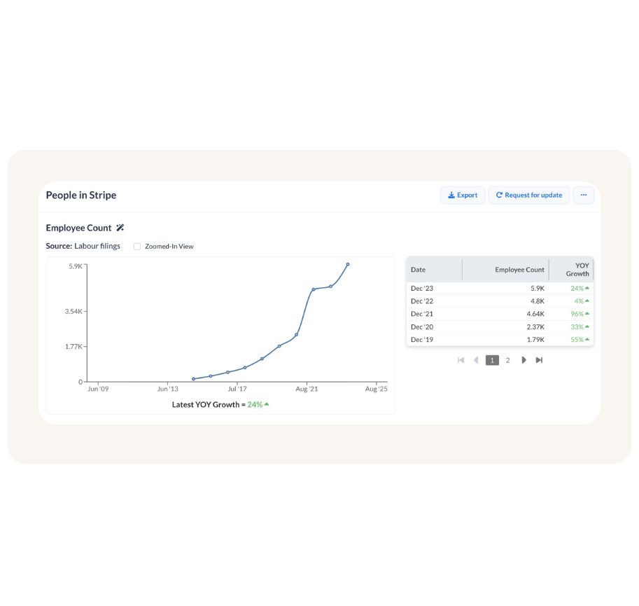Click the Export download icon
Image resolution: width=639 pixels, height=606 pixels.
451,195
